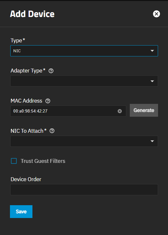Viewport: 168px width, 235px height.
Task: Show help for NIC To Attach
Action: (52, 131)
